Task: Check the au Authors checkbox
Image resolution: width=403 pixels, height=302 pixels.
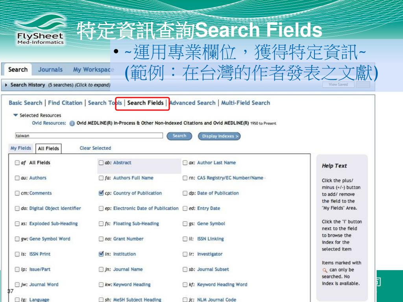Action: 17,178
